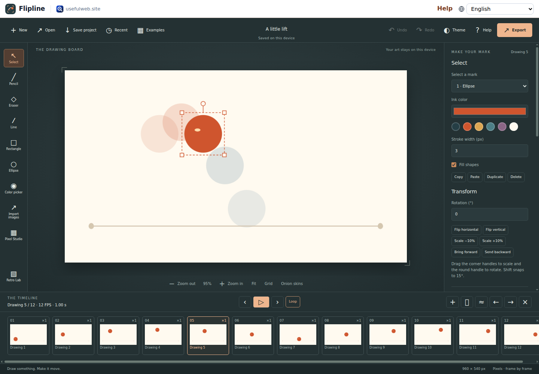Open the Recent projects list
The height and width of the screenshot is (374, 539).
[117, 30]
